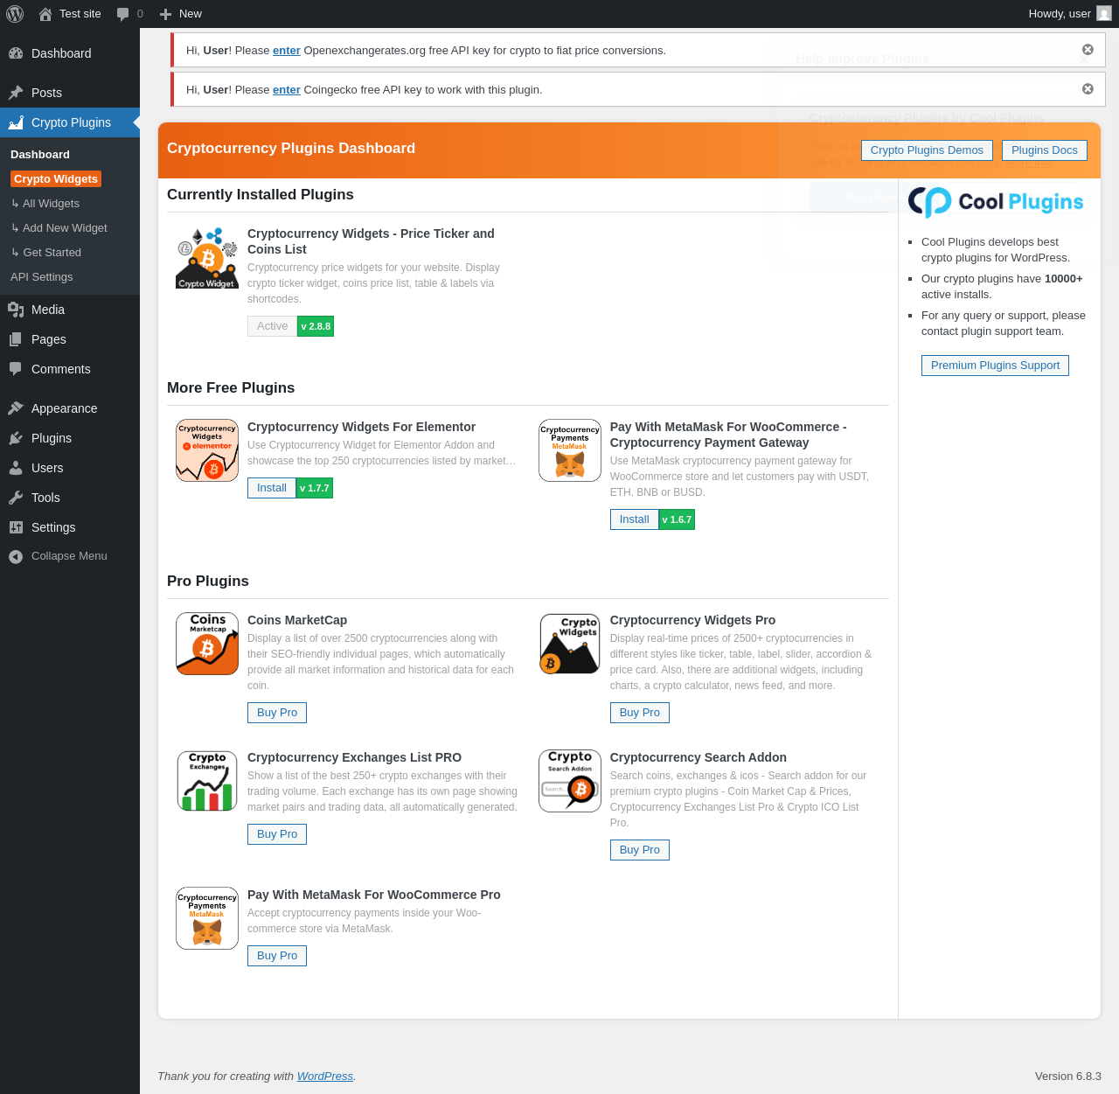The width and height of the screenshot is (1119, 1094).
Task: Buy Pro for Coins MarketCap
Action: 277,713
